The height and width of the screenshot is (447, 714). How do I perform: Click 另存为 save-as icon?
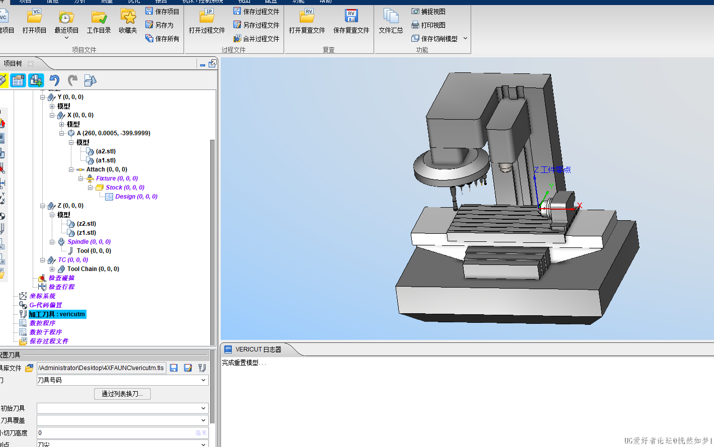pos(149,25)
